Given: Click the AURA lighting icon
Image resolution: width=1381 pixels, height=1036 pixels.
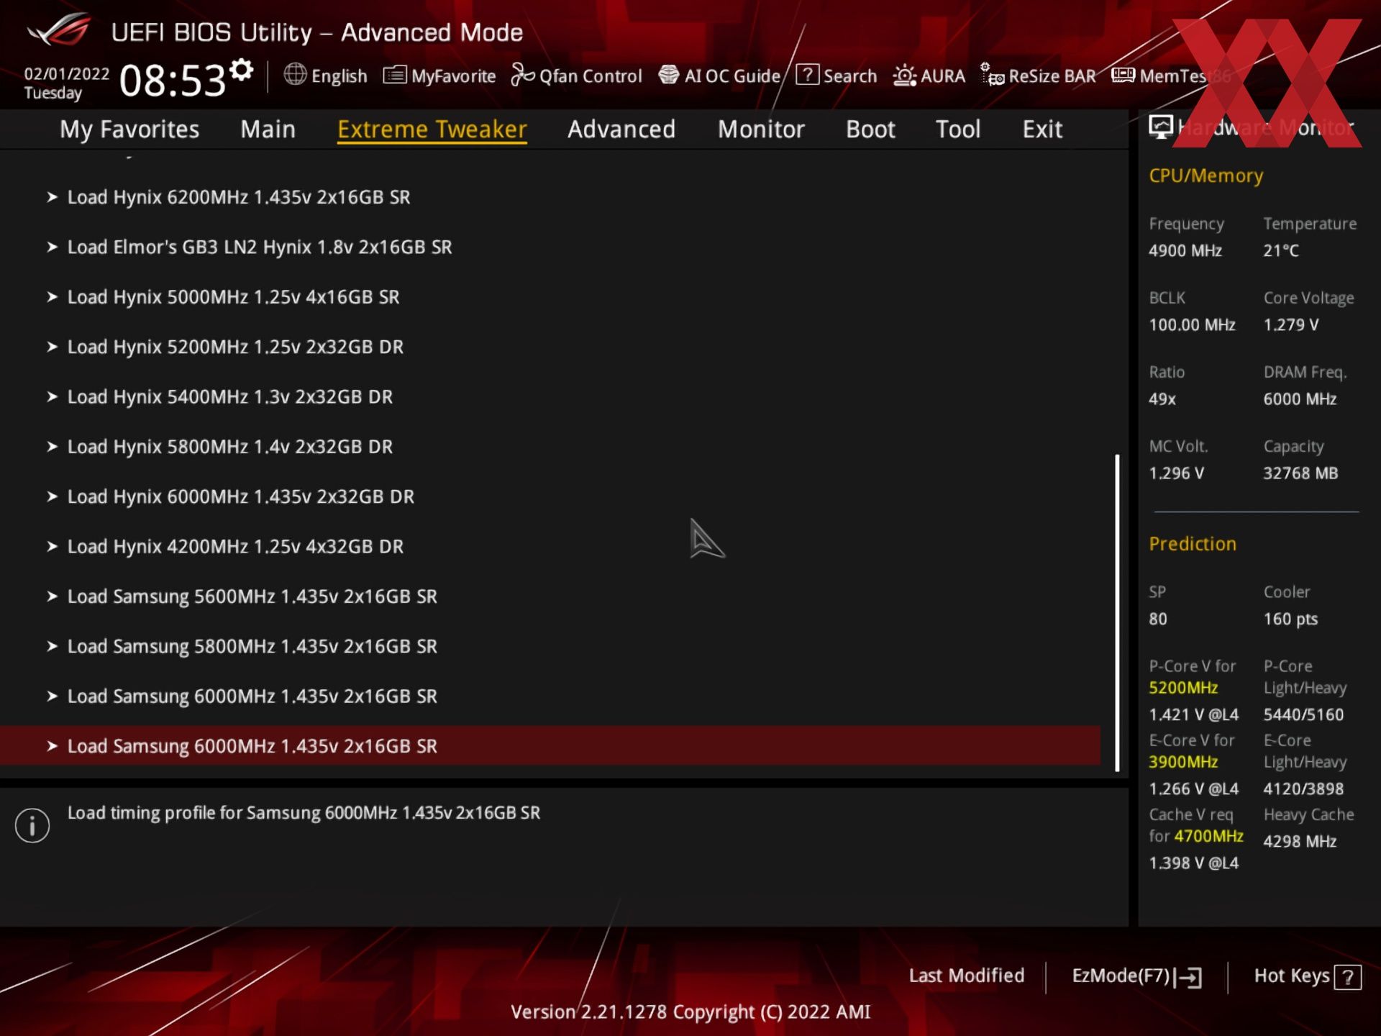Looking at the screenshot, I should coord(905,76).
